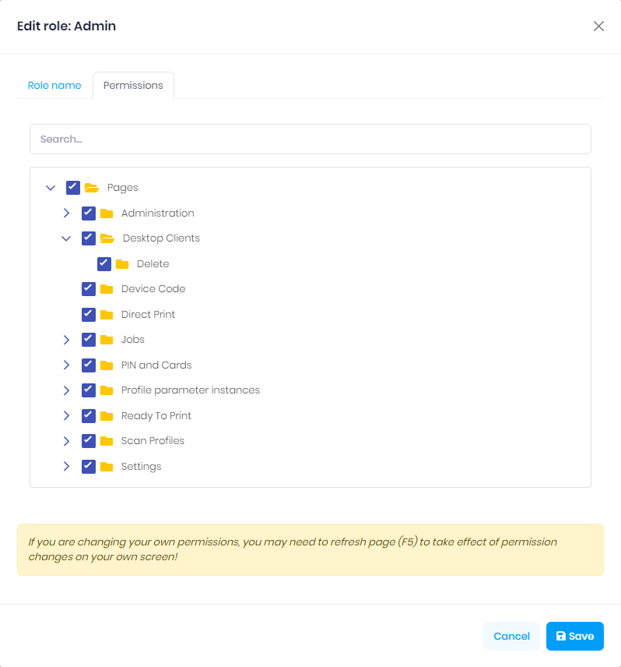Screen dimensions: 621x667
Task: Untick the PIN and Cards checkbox
Action: coord(89,365)
